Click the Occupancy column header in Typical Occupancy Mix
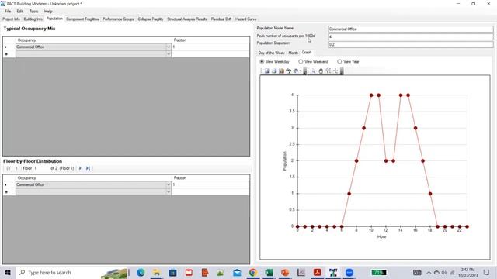 tap(93, 40)
